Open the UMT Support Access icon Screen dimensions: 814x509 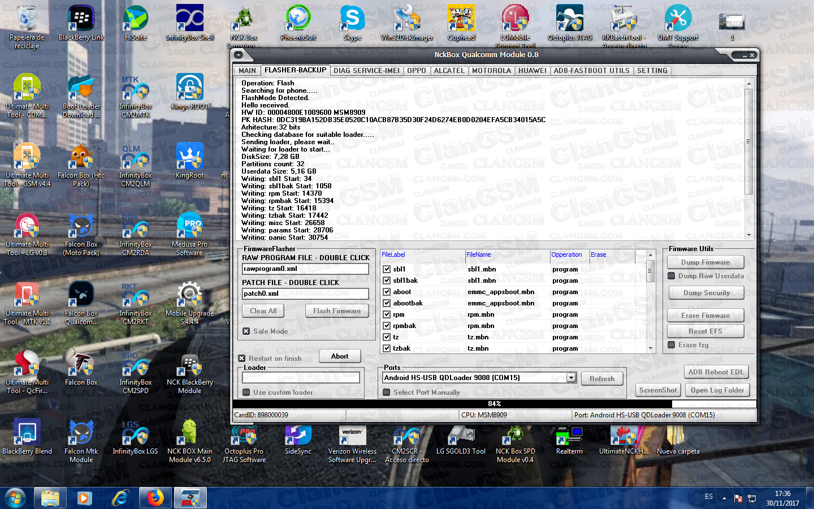tap(678, 26)
